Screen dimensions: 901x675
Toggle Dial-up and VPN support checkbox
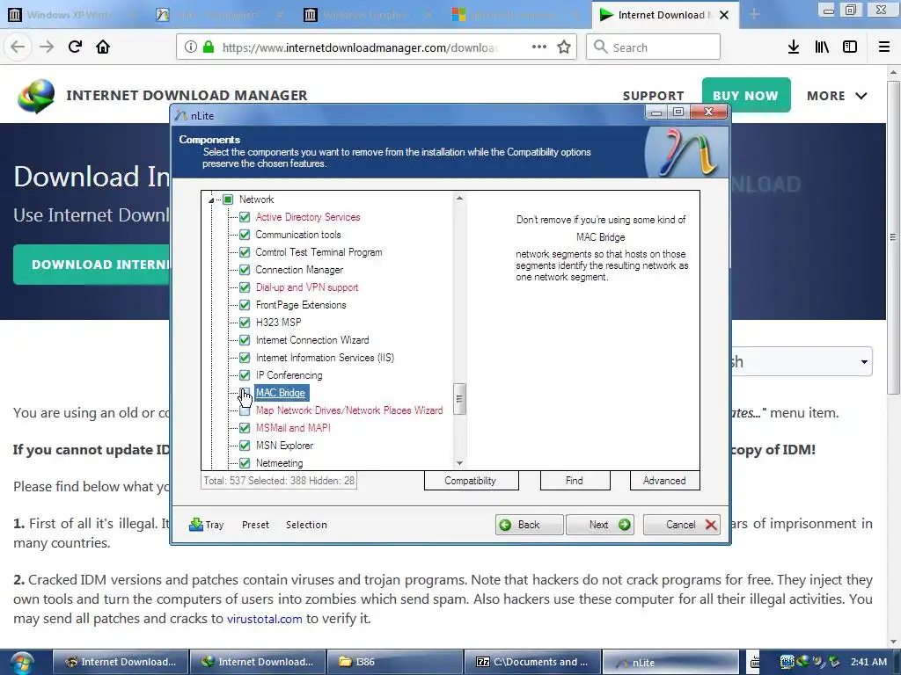coord(245,287)
